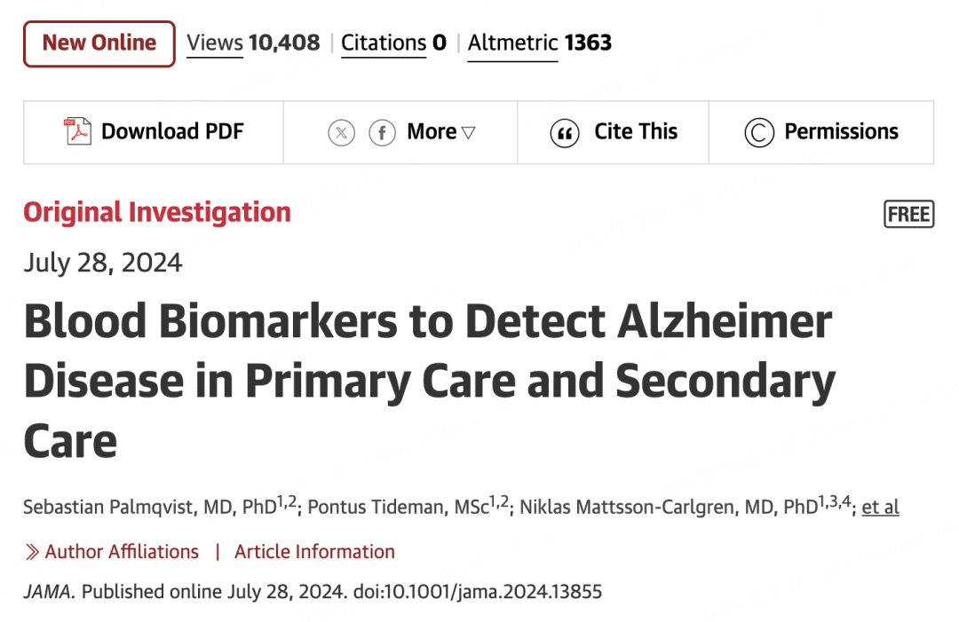Click the Cite This button
959x622 pixels.
tap(635, 132)
